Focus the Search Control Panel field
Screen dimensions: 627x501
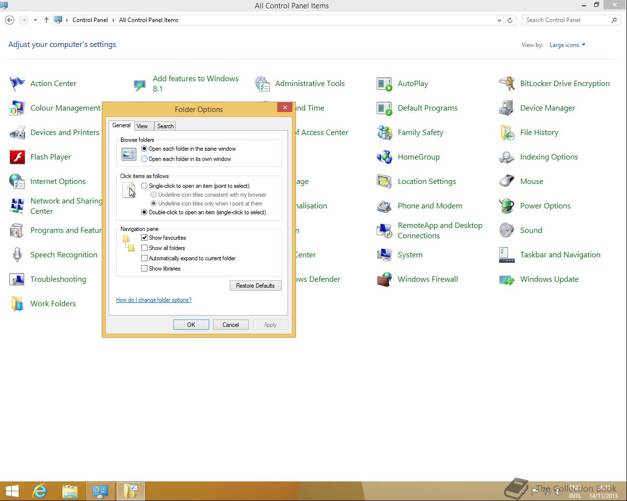(x=571, y=20)
